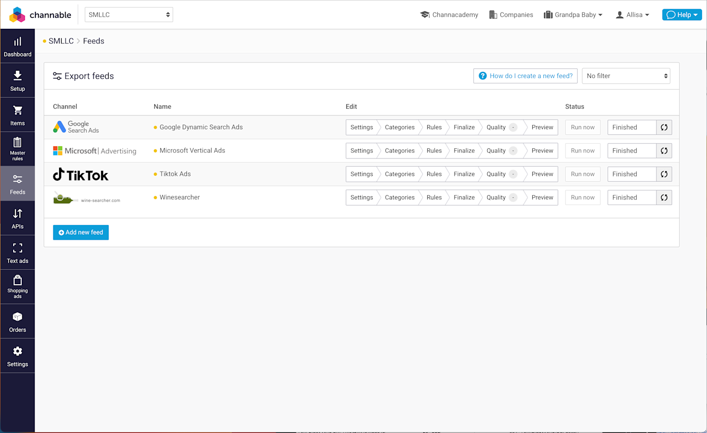The width and height of the screenshot is (707, 433).
Task: Open the No filter dropdown
Action: [626, 76]
